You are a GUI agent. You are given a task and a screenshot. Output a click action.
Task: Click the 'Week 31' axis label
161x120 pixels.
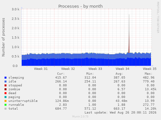(41, 69)
